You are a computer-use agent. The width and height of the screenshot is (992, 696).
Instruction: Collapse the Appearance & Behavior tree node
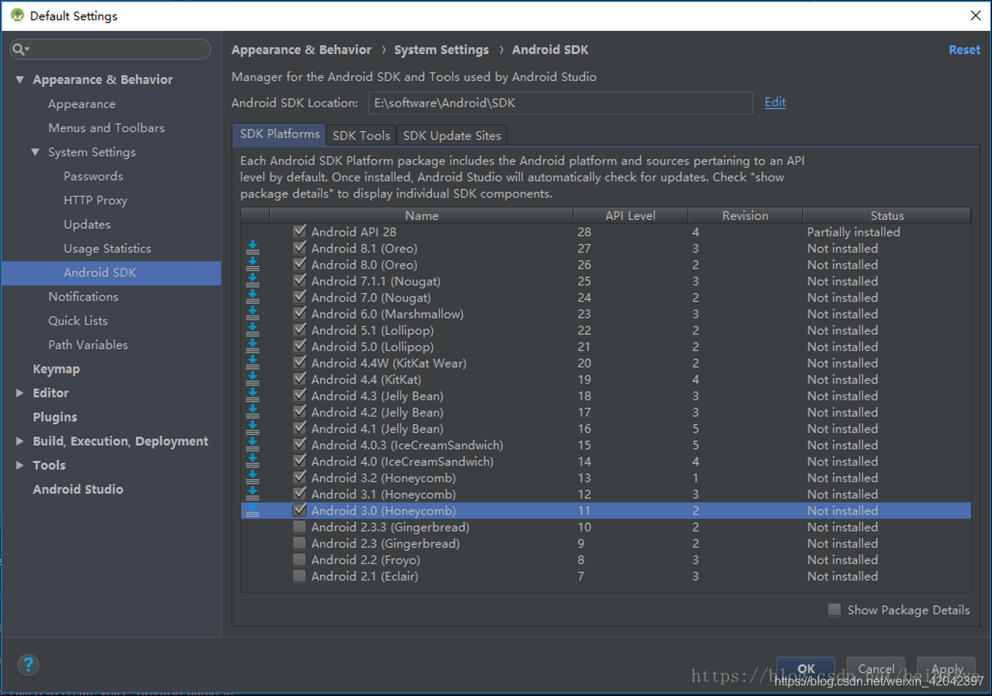pyautogui.click(x=20, y=79)
